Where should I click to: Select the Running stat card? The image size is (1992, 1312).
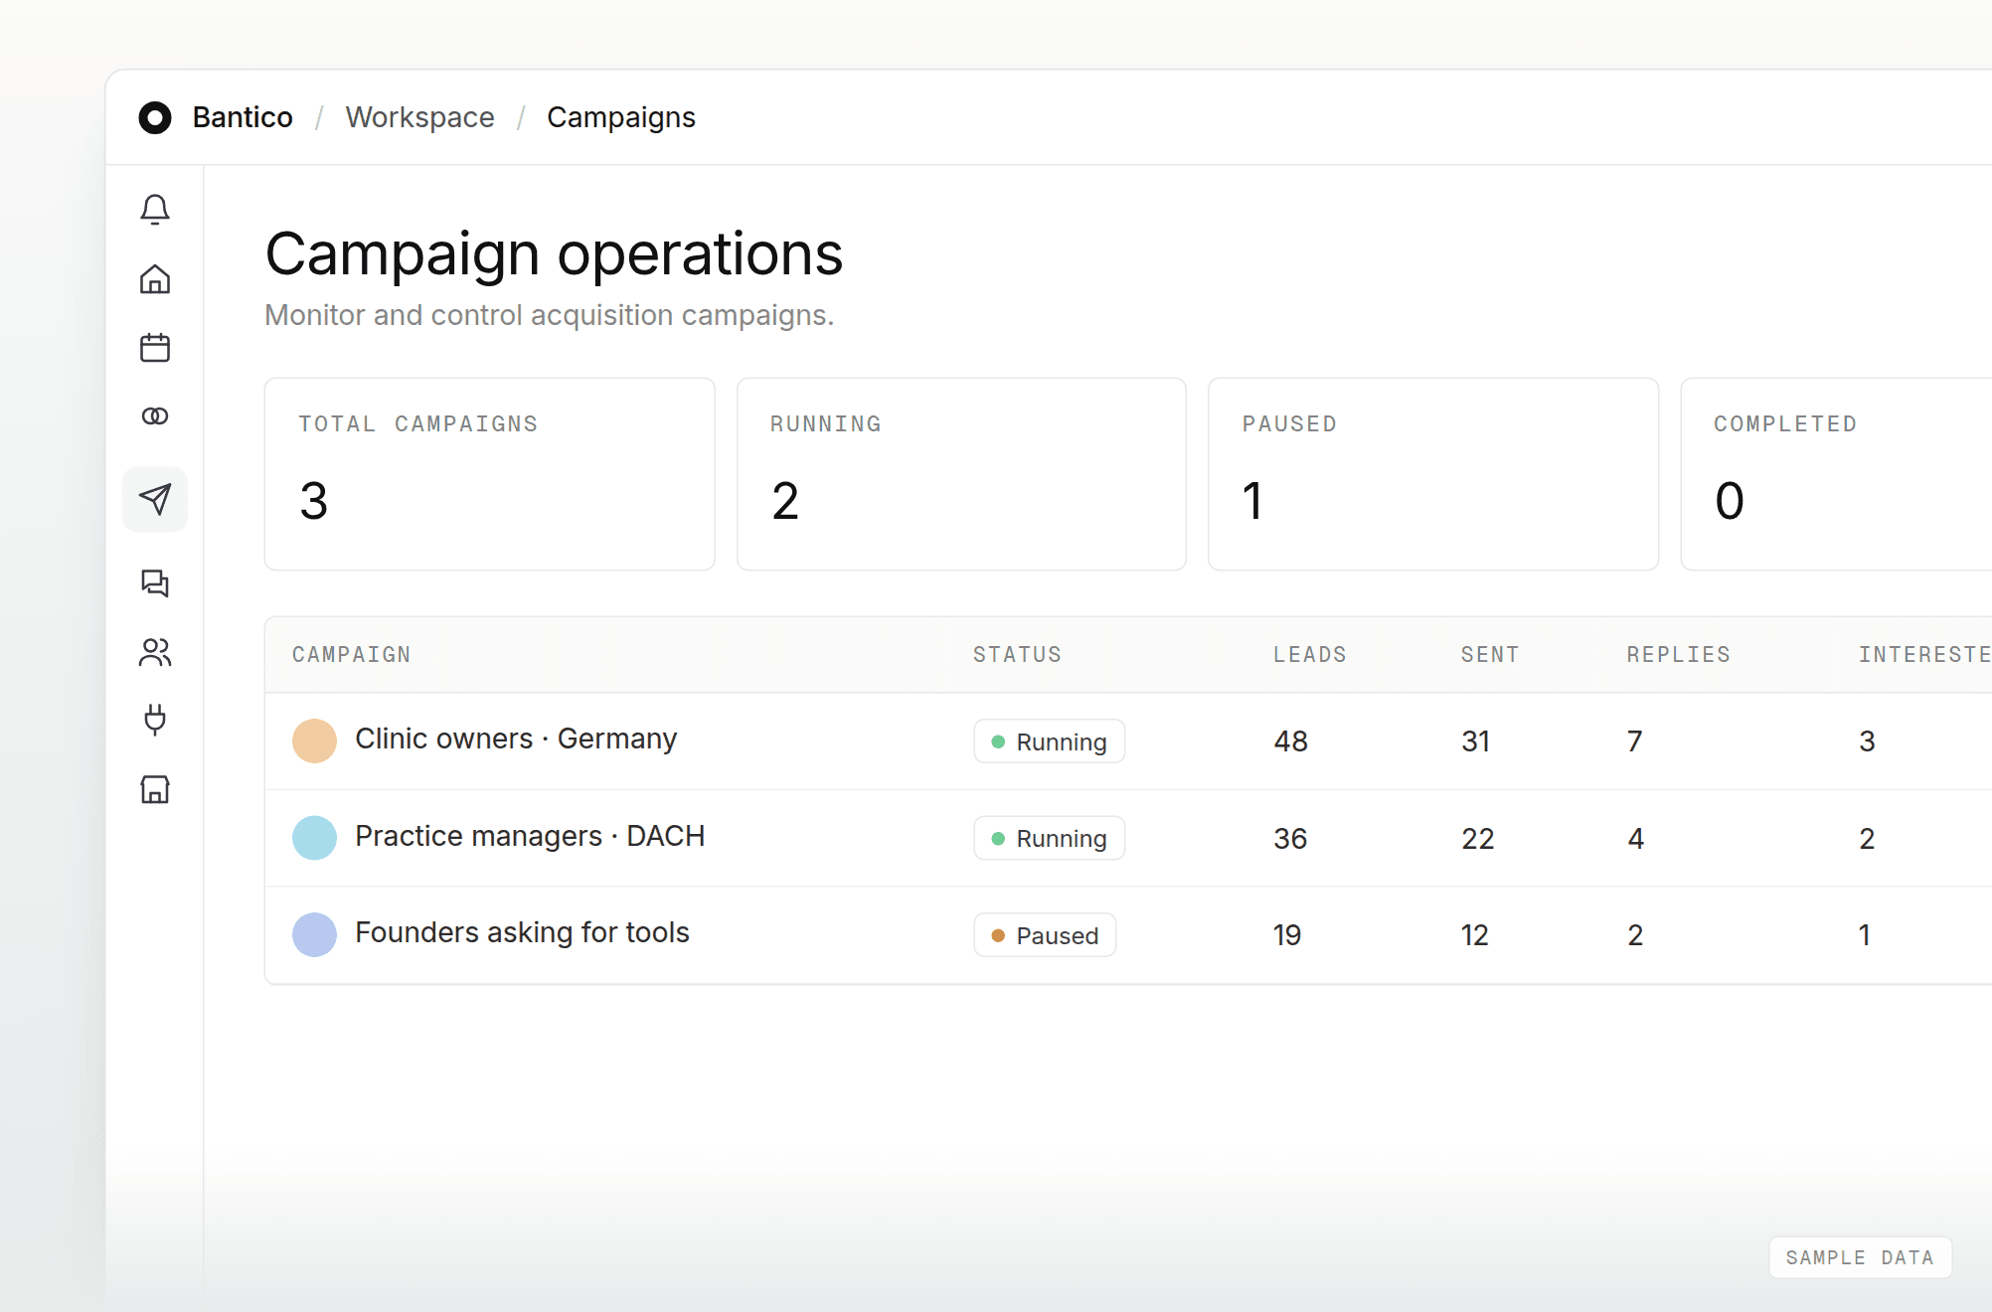click(961, 474)
